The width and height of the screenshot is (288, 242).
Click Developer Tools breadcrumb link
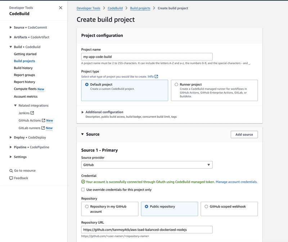tap(88, 8)
